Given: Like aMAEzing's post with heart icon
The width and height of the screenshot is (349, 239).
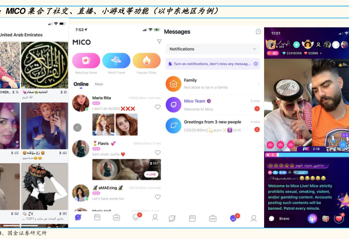Looking at the screenshot, I should [158, 197].
